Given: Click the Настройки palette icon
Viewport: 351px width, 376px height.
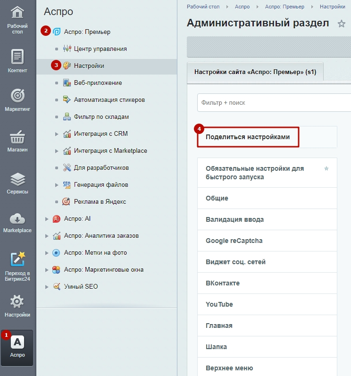Looking at the screenshot, I should [x=67, y=66].
